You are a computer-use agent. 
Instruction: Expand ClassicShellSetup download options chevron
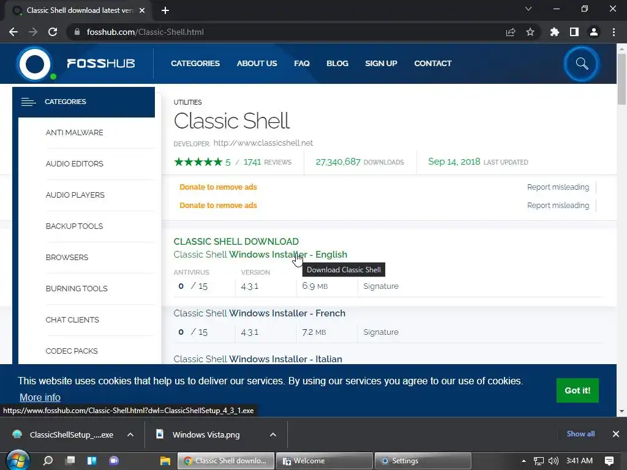(130, 435)
